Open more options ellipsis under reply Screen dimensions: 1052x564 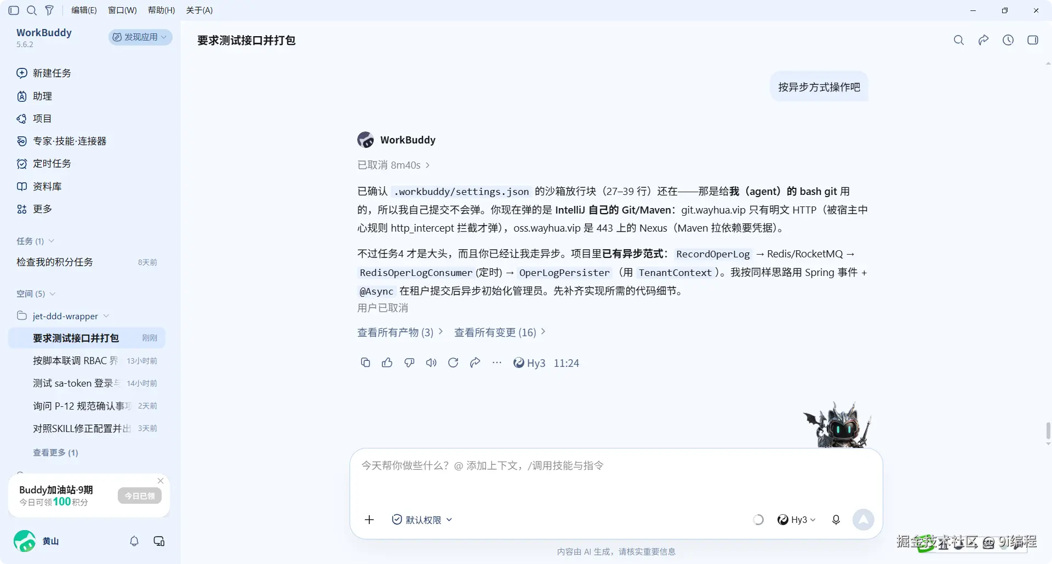[x=497, y=362]
